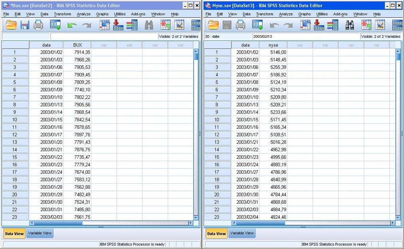The image size is (404, 249).
Task: Open the Transform menu in Bux window
Action: tap(63, 14)
